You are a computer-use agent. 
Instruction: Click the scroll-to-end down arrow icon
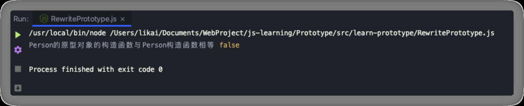(18, 88)
